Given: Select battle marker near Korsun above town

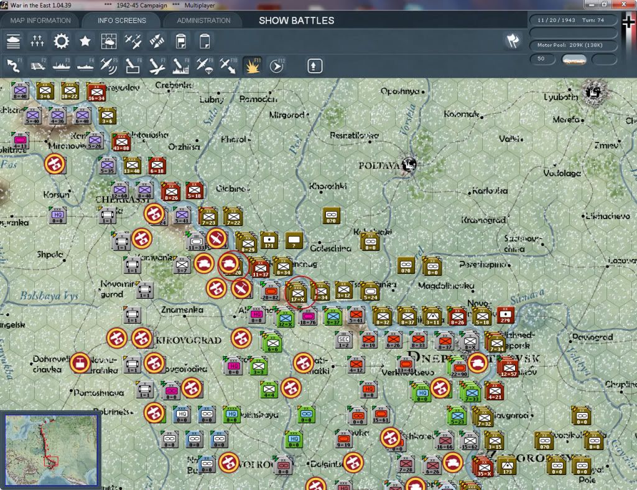Looking at the screenshot, I should (x=55, y=164).
